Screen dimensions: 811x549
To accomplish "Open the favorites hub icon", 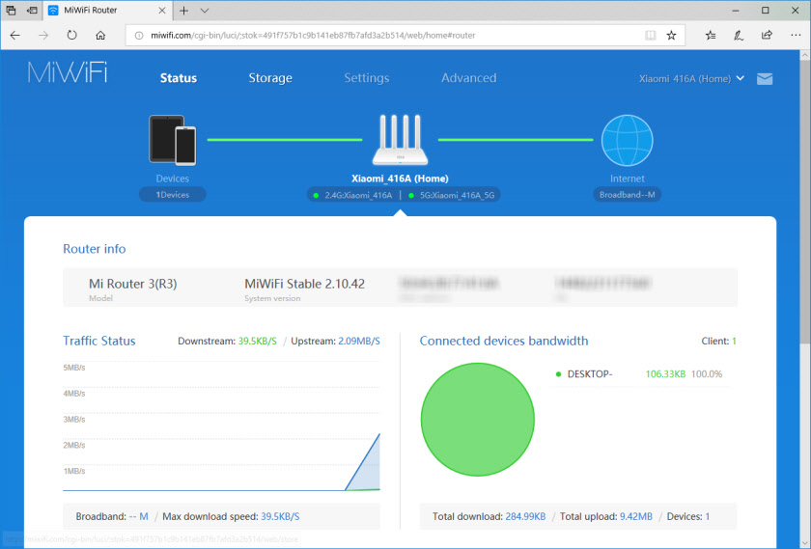I will click(x=711, y=35).
